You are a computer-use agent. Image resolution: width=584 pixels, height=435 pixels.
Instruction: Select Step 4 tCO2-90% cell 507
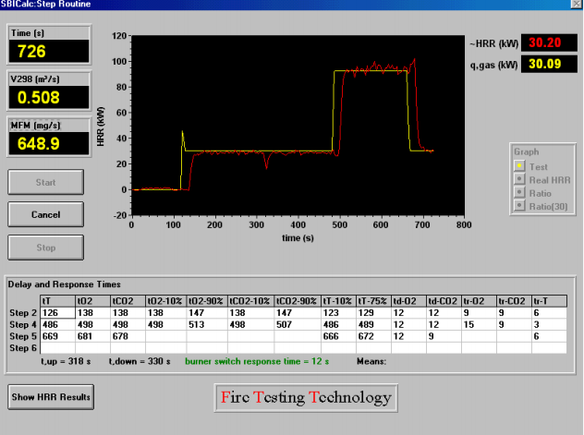tap(298, 324)
